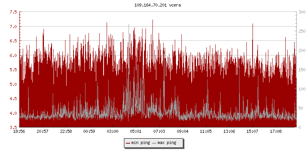This screenshot has width=308, height=154.
Task: Select the 03:00 x-axis time label
Action: point(113,131)
